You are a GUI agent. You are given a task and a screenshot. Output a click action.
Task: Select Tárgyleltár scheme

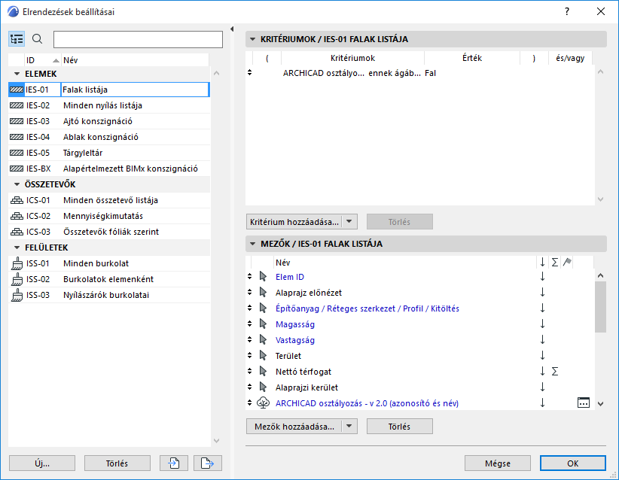click(x=109, y=153)
